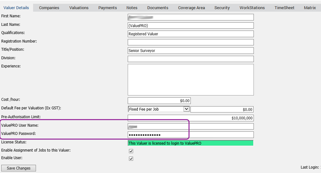Edit the Last Name field containing (ValuePRO)
This screenshot has width=321, height=173.
pos(190,26)
